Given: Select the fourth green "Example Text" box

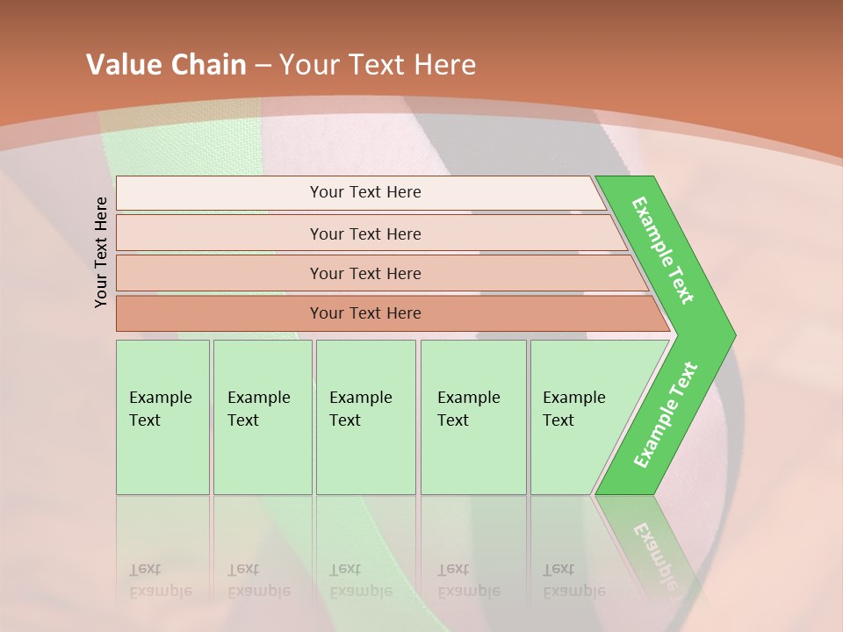Looking at the screenshot, I should (x=473, y=417).
